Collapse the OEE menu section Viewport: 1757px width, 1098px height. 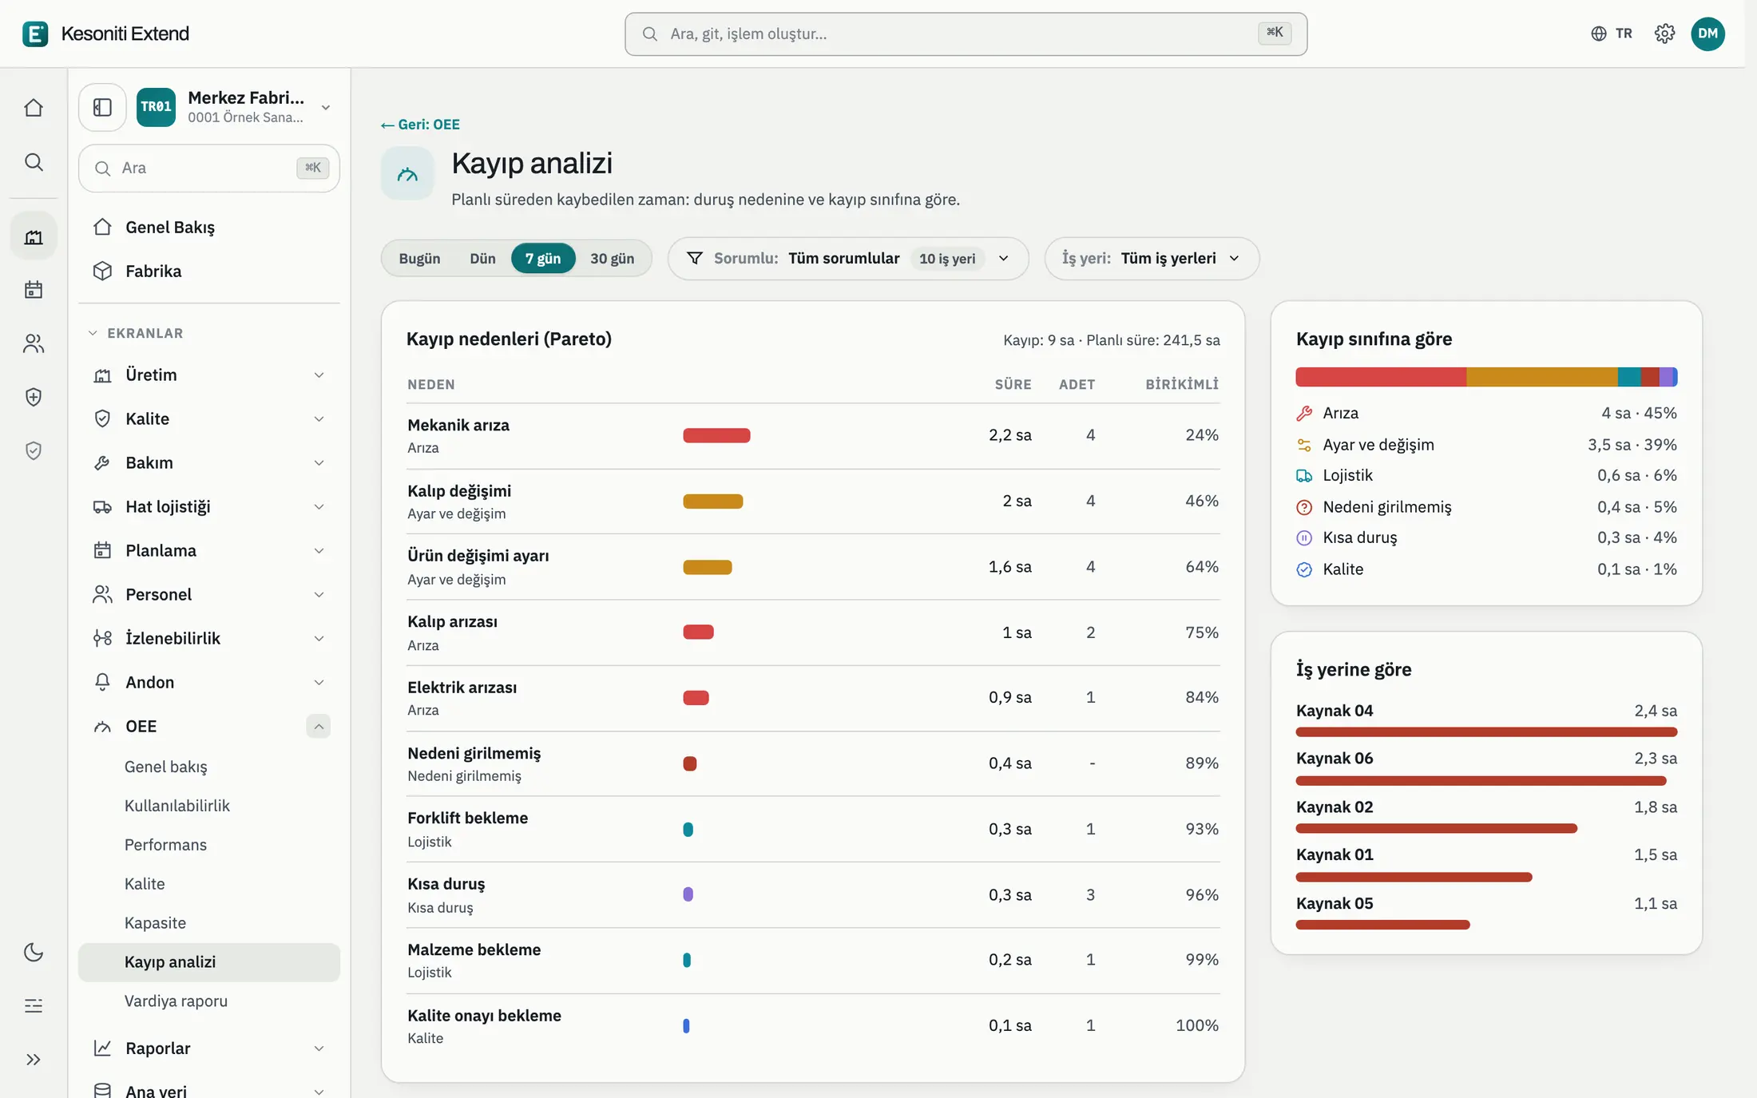pyautogui.click(x=318, y=727)
